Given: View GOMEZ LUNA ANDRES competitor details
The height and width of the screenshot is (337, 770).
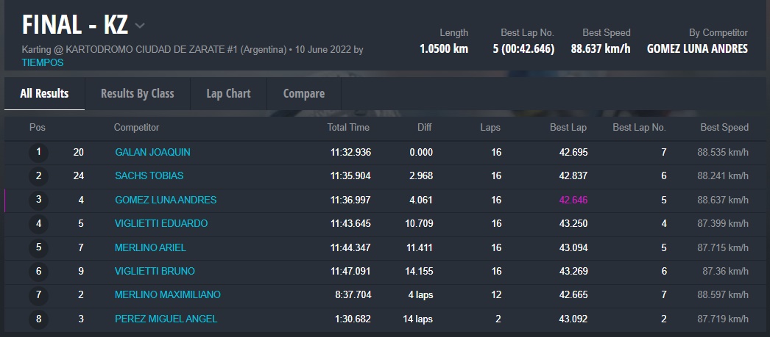Looking at the screenshot, I should pos(166,200).
